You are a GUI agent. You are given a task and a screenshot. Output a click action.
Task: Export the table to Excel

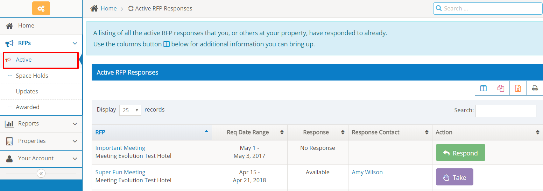tap(518, 89)
